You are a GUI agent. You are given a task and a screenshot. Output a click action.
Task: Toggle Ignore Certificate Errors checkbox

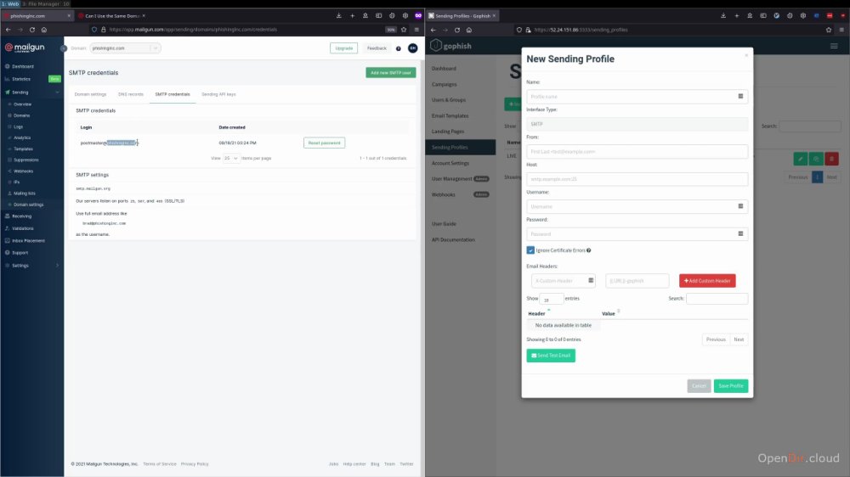pos(530,250)
